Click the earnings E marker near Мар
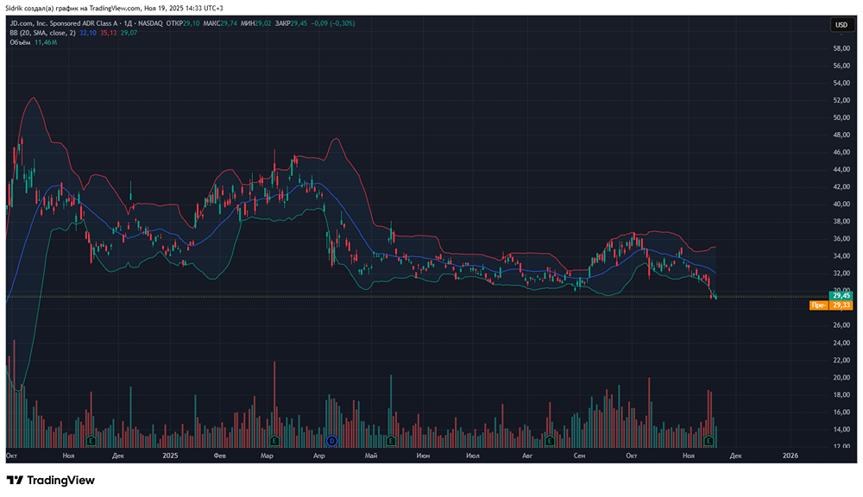The height and width of the screenshot is (497, 863). pyautogui.click(x=274, y=441)
